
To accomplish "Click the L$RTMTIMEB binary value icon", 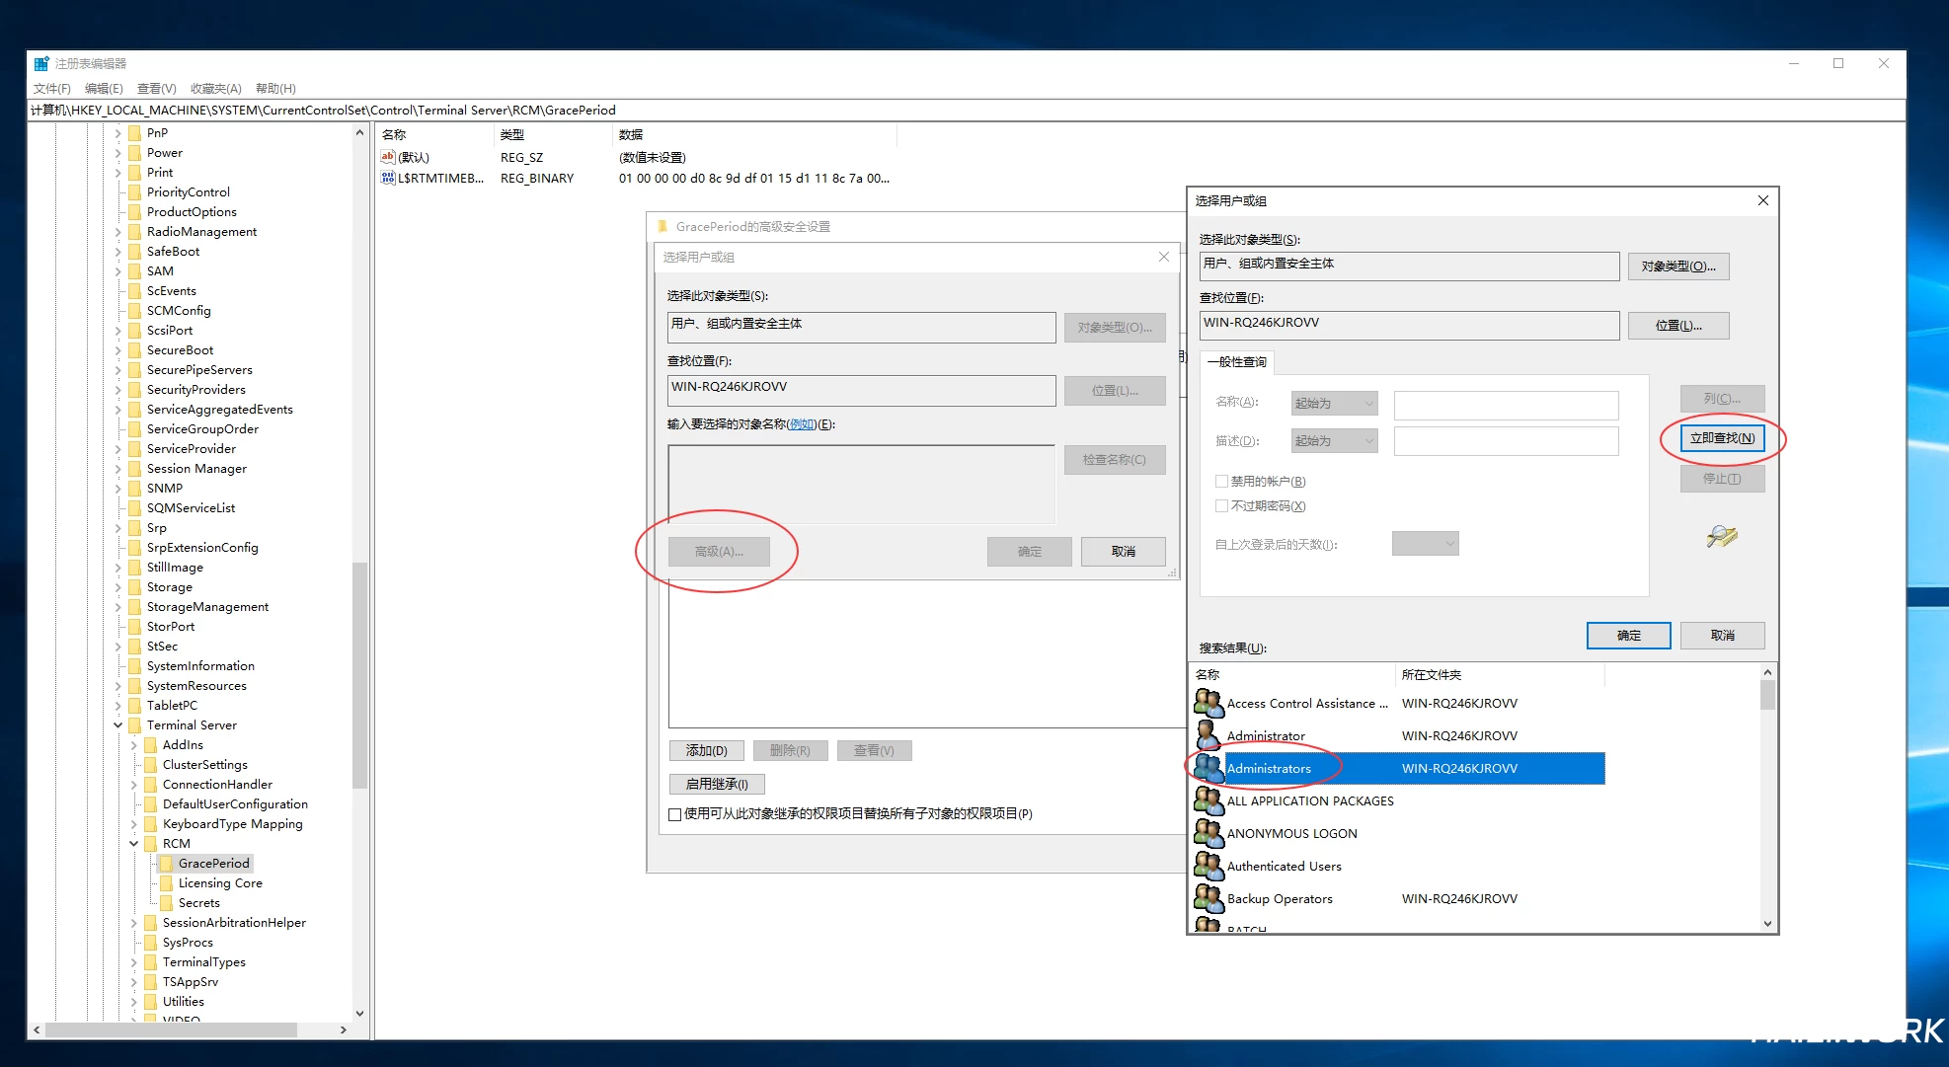I will (388, 179).
